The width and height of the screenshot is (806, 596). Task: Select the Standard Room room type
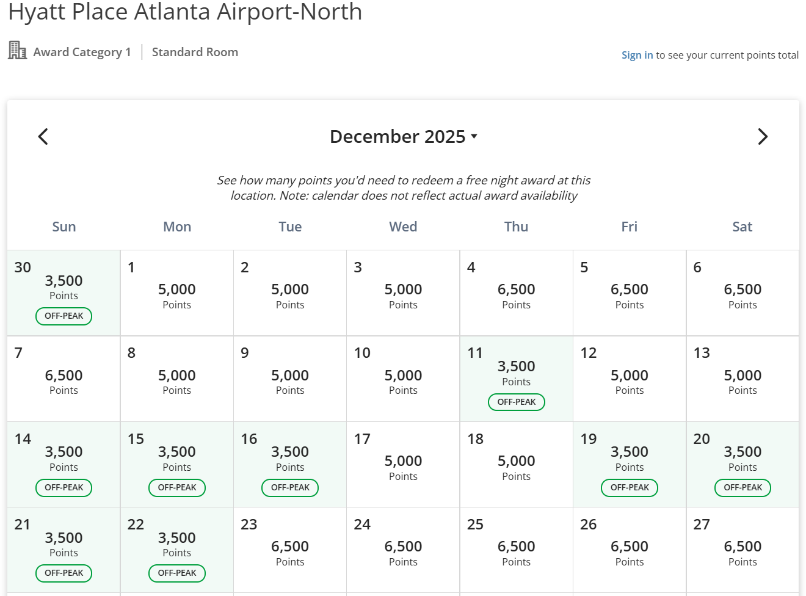pos(195,52)
